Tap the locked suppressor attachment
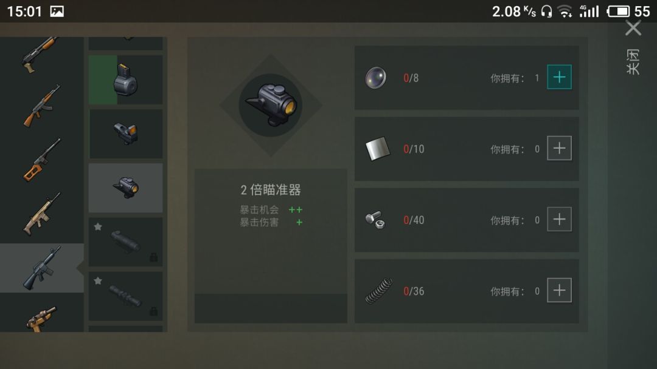The height and width of the screenshot is (369, 657). click(x=126, y=242)
